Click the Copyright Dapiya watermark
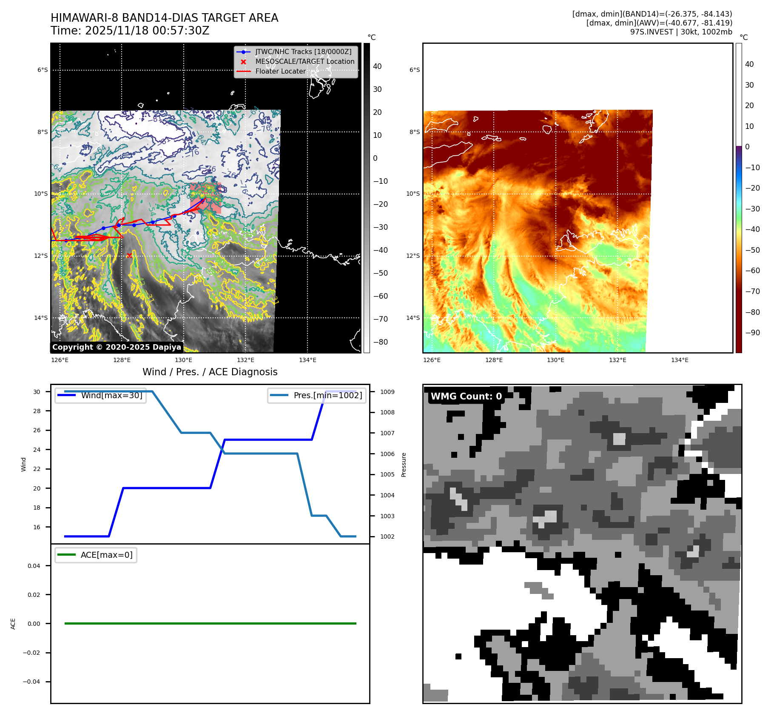 pos(117,347)
